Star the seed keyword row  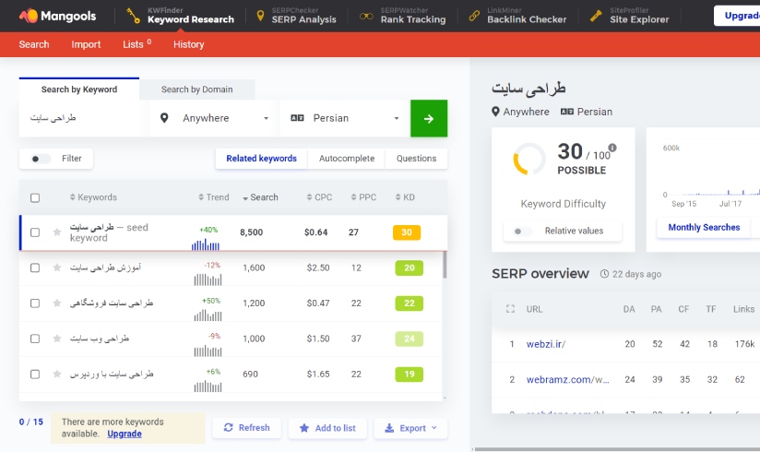coord(57,232)
